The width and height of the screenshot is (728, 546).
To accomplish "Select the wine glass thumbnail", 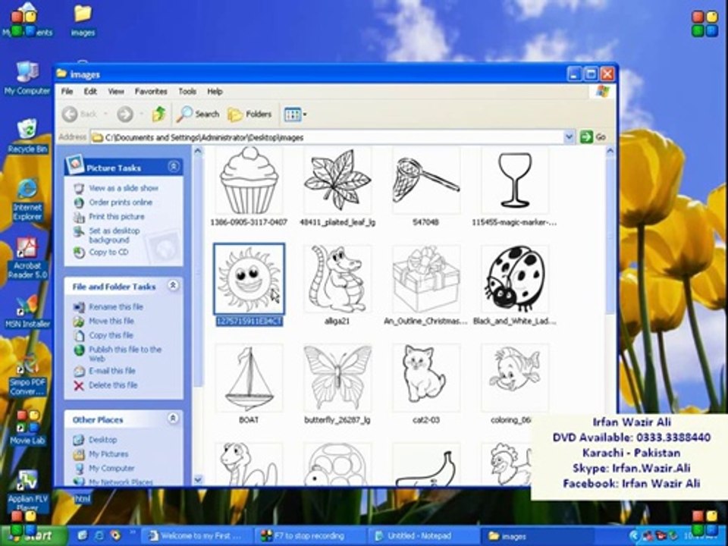I will (x=514, y=180).
